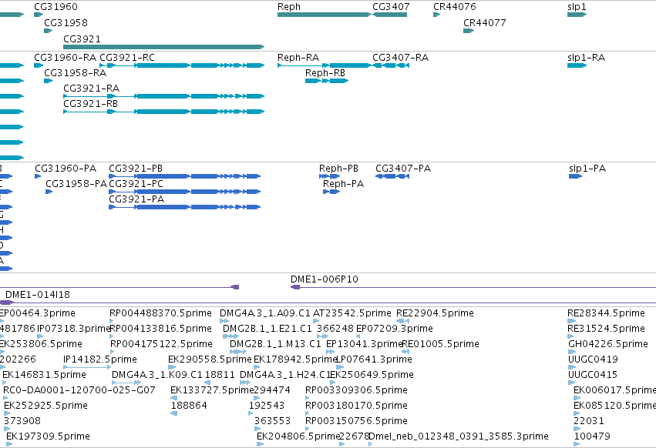The width and height of the screenshot is (656, 448).
Task: Select the RP004488370.5prime EST label
Action: [x=160, y=313]
